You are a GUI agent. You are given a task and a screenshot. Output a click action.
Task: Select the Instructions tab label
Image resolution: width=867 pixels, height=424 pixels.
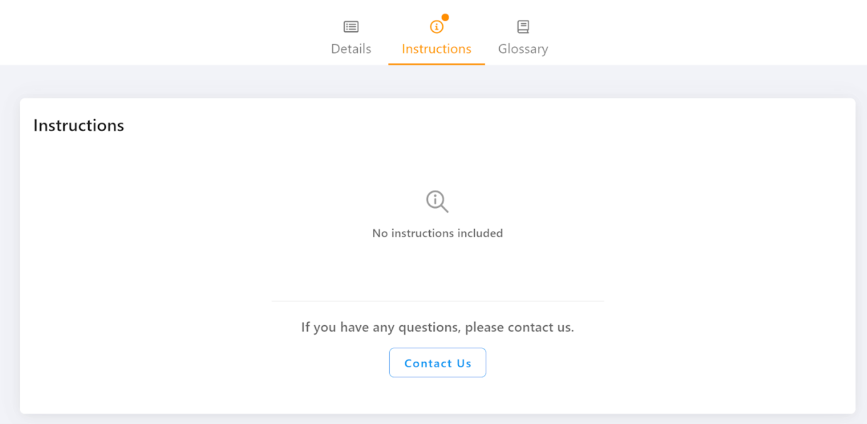pos(436,49)
